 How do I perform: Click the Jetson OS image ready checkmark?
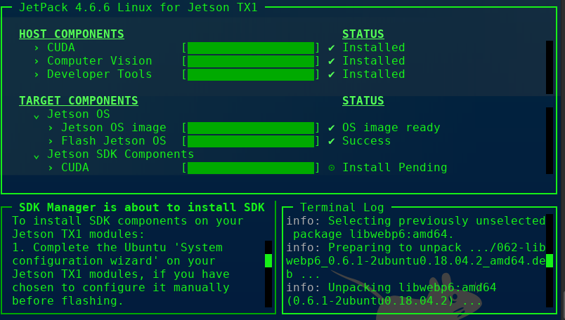(331, 128)
